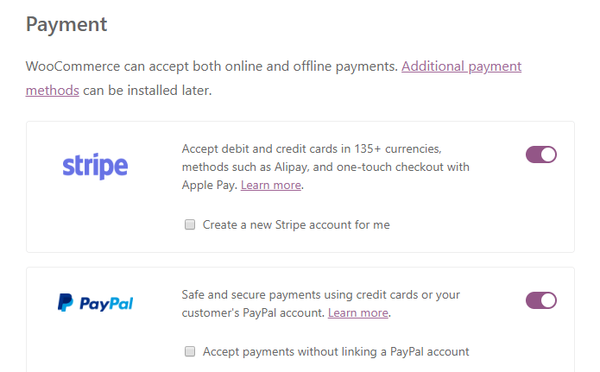Open the Additional payment methods link
Image resolution: width=600 pixels, height=372 pixels.
(x=461, y=66)
